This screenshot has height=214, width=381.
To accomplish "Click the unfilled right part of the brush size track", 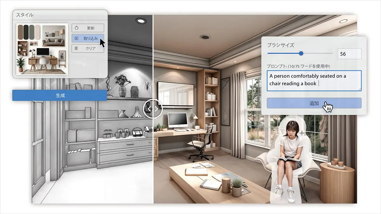I will [x=317, y=53].
